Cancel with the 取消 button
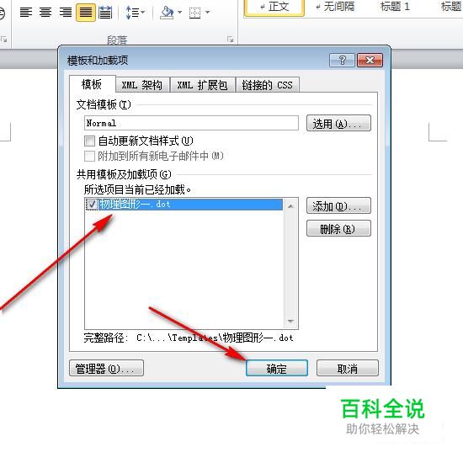 [x=348, y=368]
